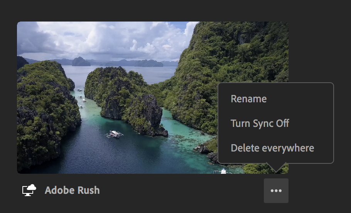Click Delete everywhere menu entry
Image resolution: width=351 pixels, height=213 pixels.
272,148
